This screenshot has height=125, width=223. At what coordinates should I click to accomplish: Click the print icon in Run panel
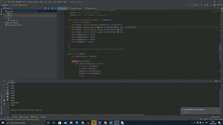[x=8, y=97]
